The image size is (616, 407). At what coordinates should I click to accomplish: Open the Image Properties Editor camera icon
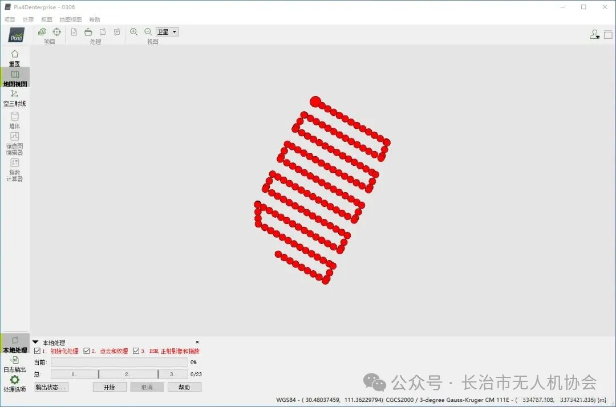(x=42, y=32)
